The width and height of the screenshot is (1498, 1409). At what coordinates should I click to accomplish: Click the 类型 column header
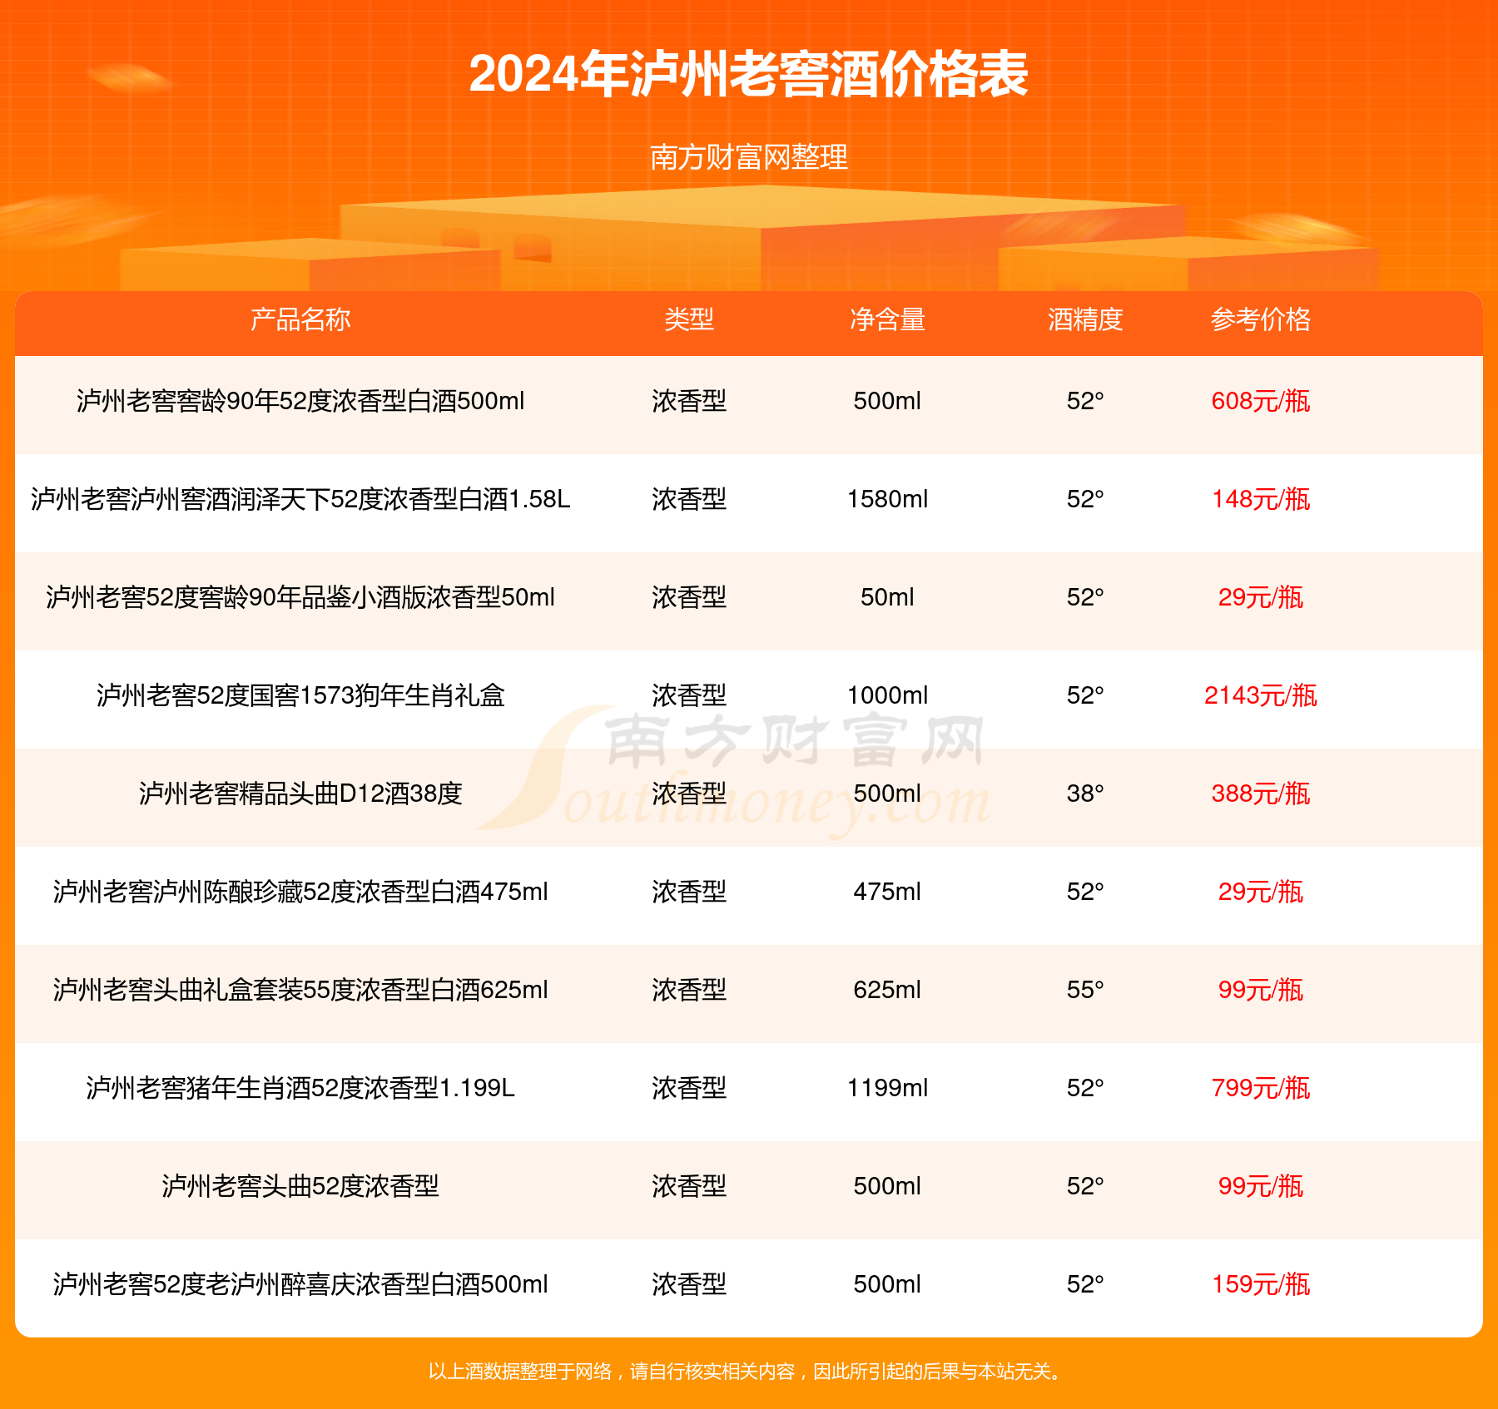click(x=689, y=319)
